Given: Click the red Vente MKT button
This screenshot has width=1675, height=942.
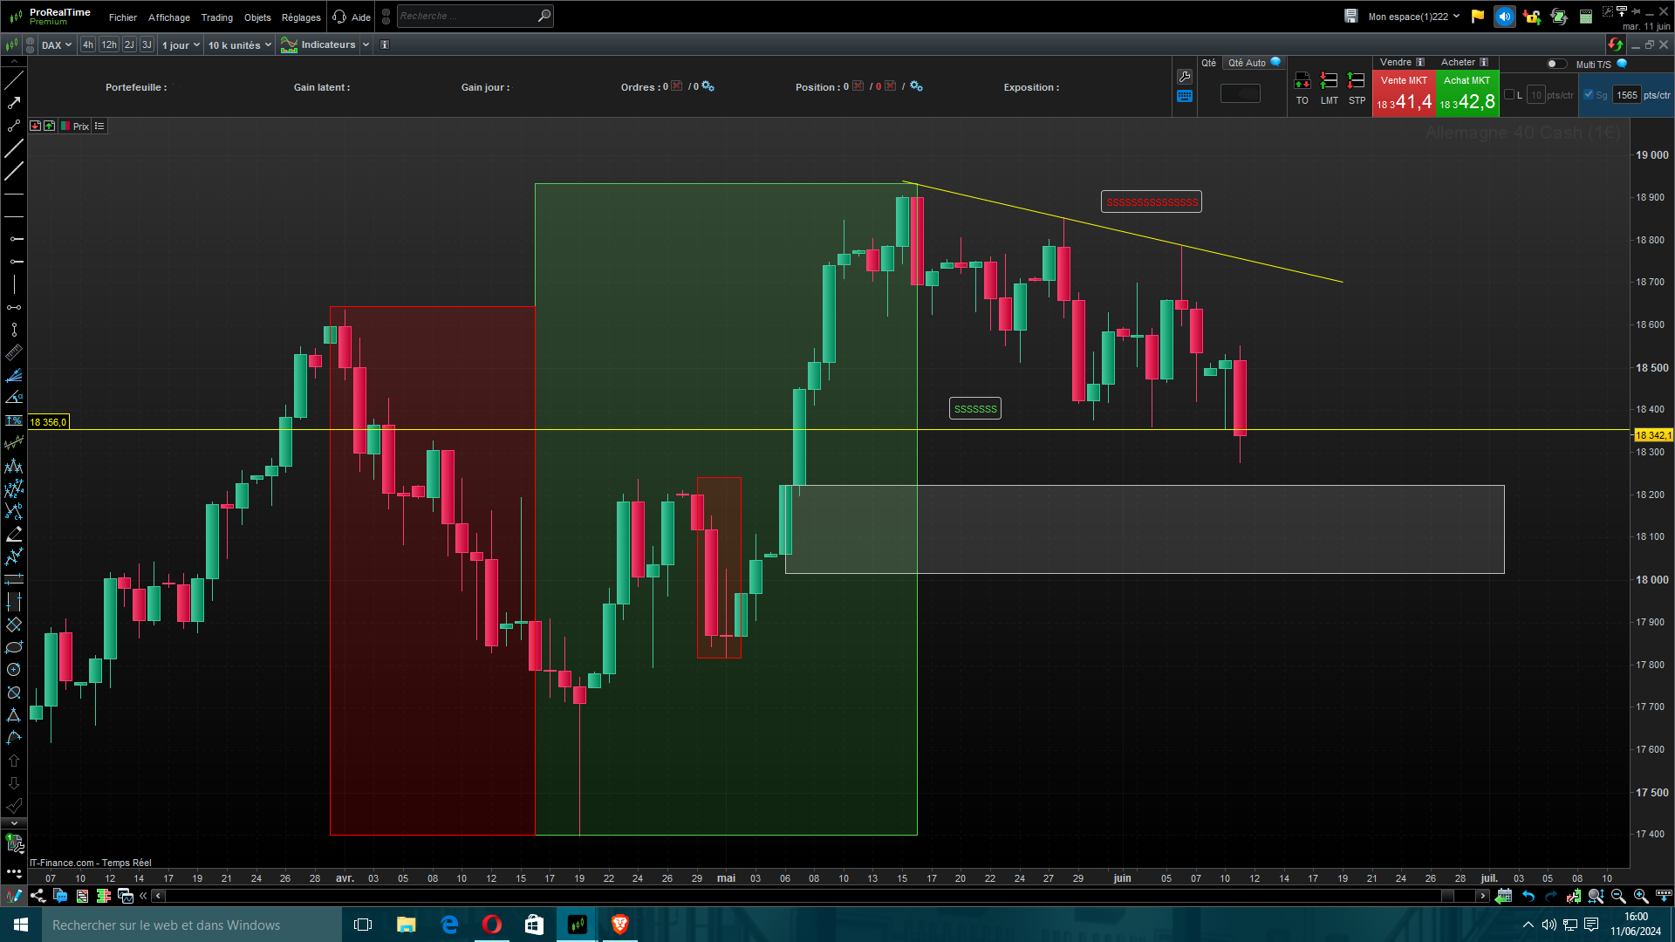Looking at the screenshot, I should coord(1404,93).
